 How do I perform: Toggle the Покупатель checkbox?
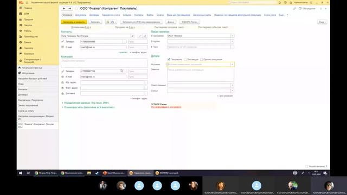pos(169,59)
